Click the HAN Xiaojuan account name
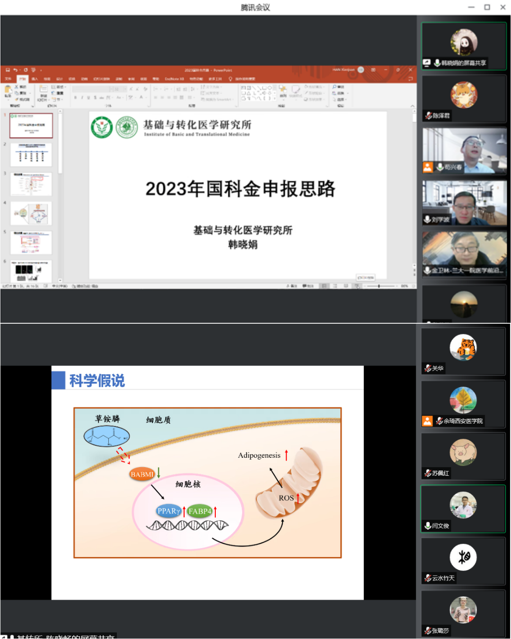Screen dimensions: 511x639 tap(343, 70)
